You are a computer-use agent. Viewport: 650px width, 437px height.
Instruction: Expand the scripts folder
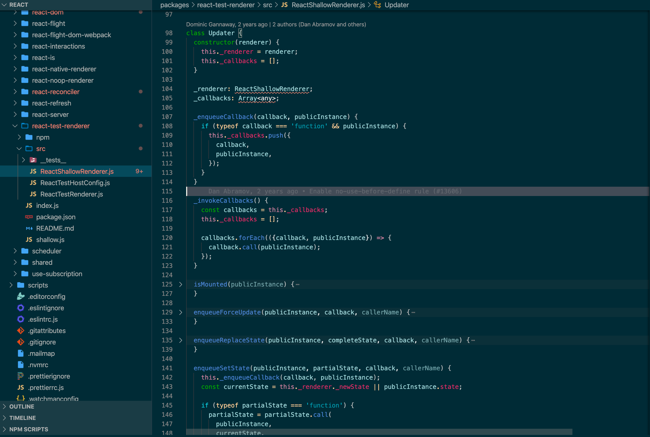[11, 285]
